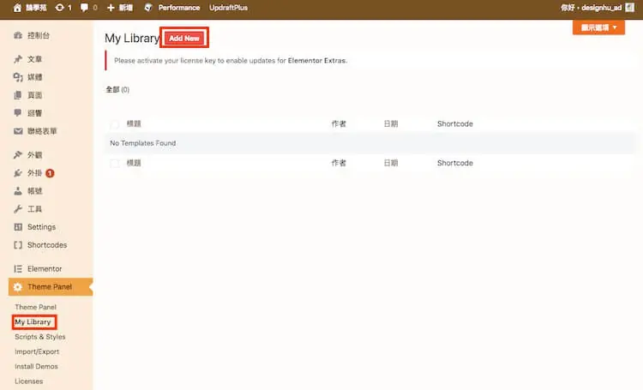Image resolution: width=643 pixels, height=390 pixels.
Task: Open the user avatar in the admin bar
Action: [630, 8]
